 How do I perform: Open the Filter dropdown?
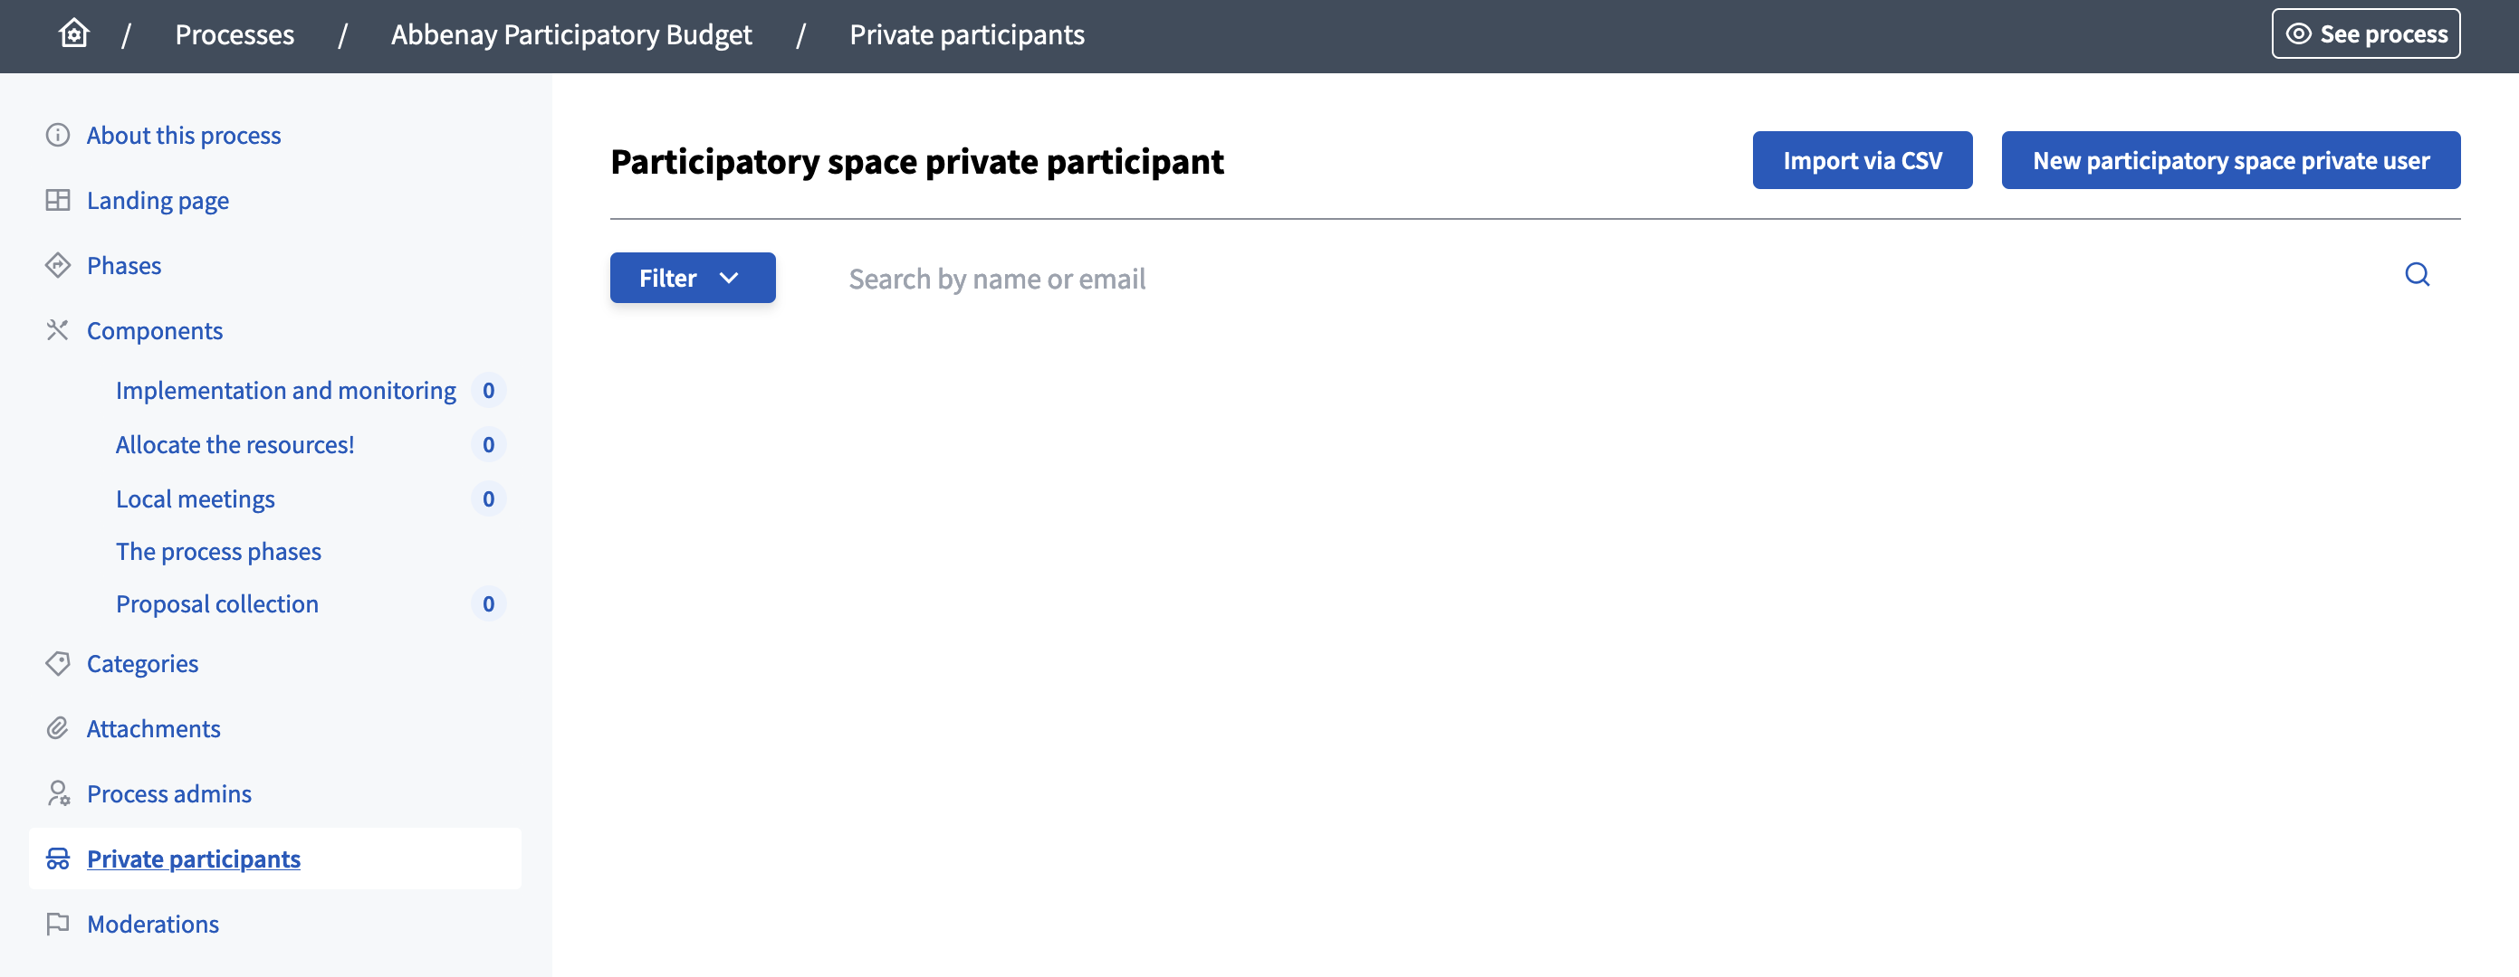coord(693,278)
